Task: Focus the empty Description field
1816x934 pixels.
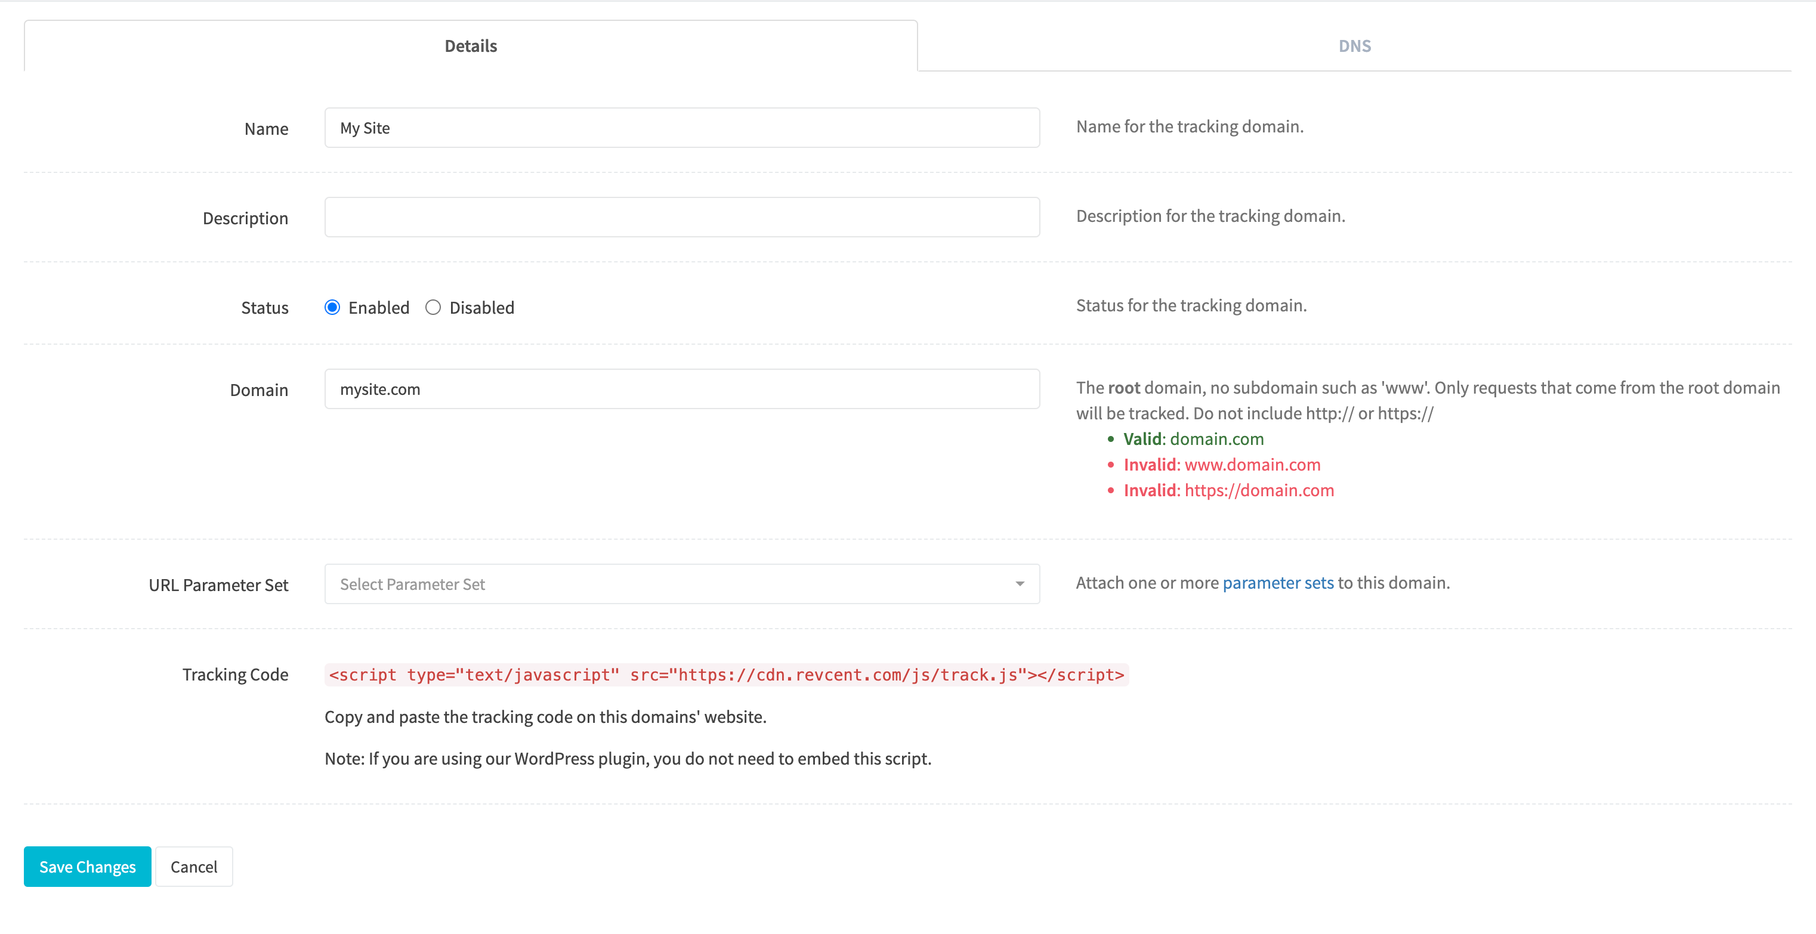Action: [x=682, y=217]
